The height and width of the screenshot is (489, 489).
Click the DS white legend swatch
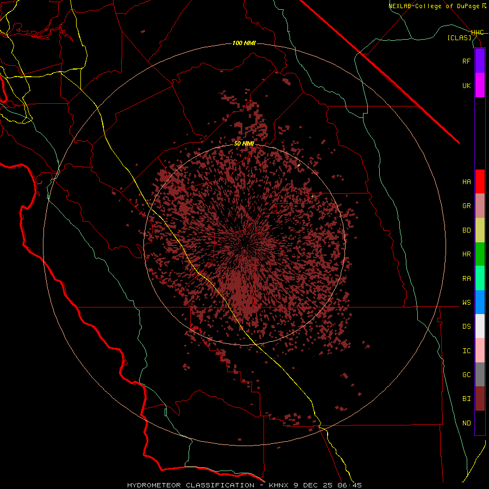480,326
